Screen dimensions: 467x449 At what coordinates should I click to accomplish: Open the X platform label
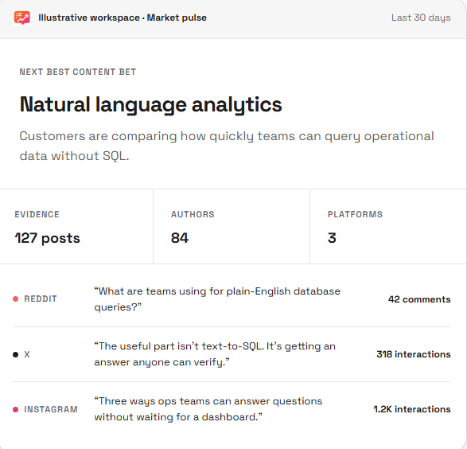(x=27, y=354)
